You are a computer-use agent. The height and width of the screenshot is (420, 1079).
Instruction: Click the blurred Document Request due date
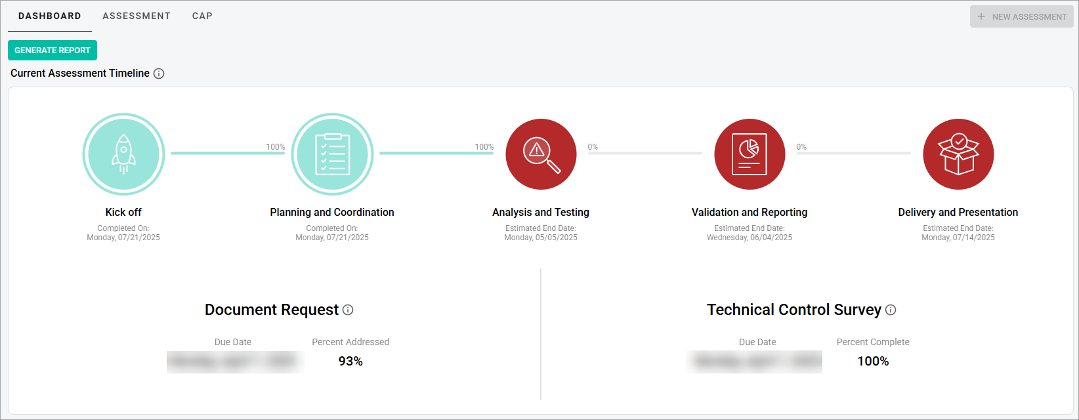click(x=235, y=362)
